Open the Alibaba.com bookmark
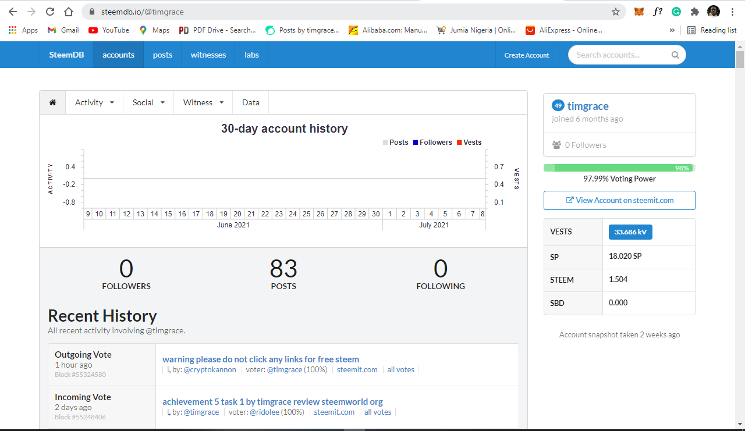The width and height of the screenshot is (745, 431). coord(388,30)
